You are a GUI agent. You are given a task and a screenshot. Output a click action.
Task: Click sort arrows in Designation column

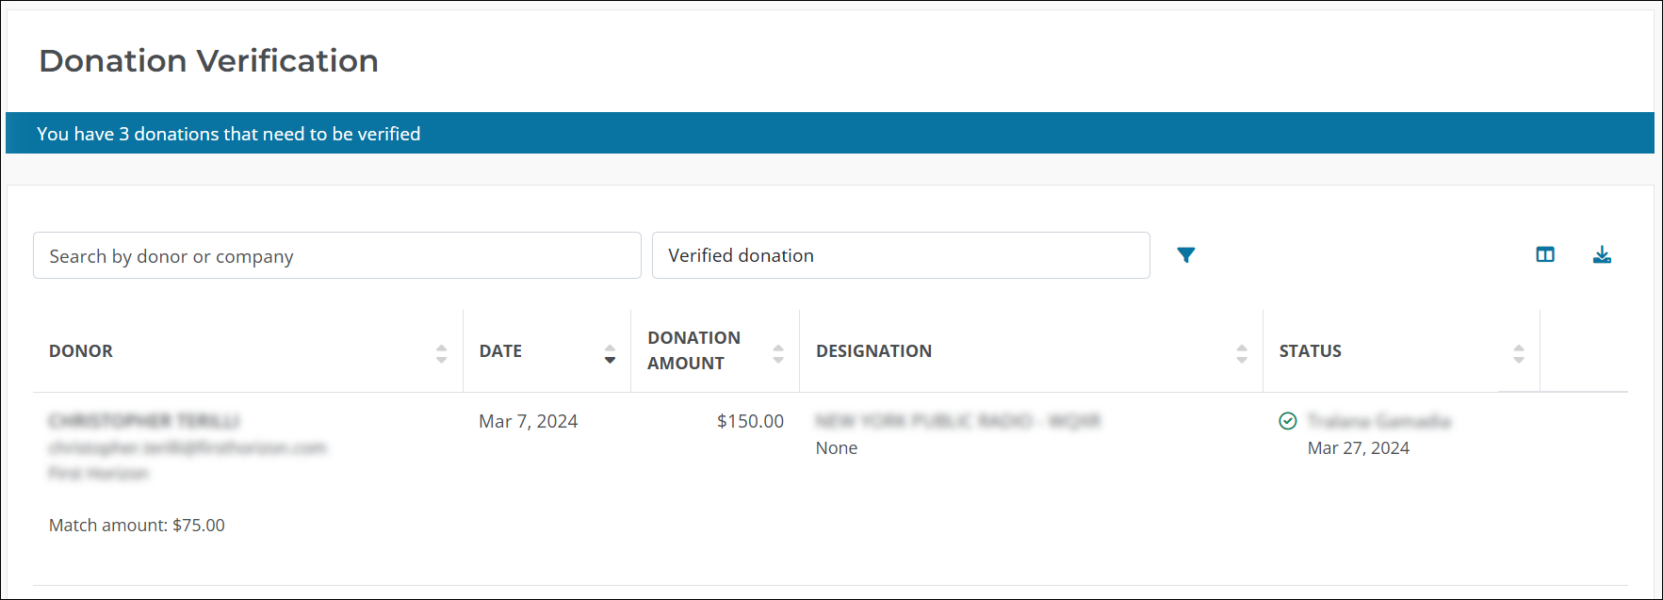[1242, 353]
